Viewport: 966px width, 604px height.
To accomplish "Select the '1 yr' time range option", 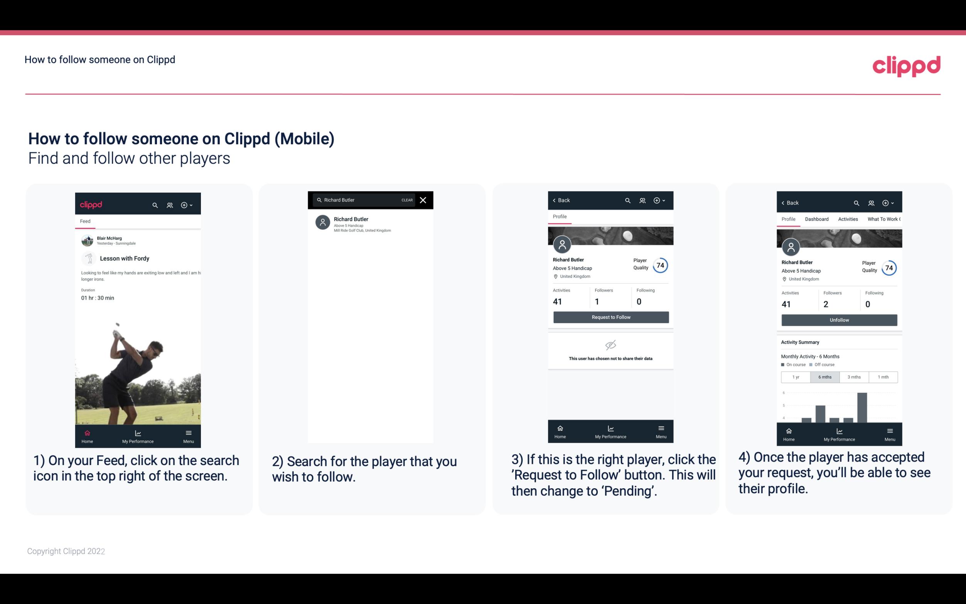I will [x=795, y=376].
